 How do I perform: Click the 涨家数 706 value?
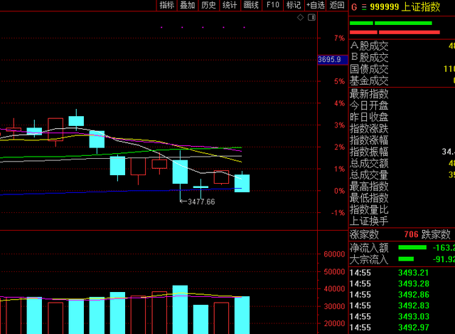(411, 234)
